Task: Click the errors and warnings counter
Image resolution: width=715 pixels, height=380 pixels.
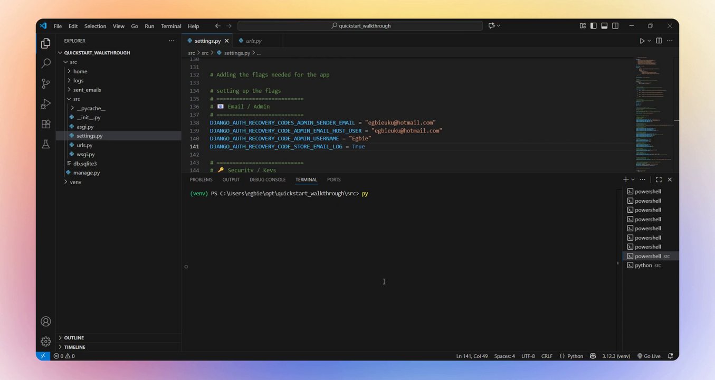Action: tap(64, 356)
